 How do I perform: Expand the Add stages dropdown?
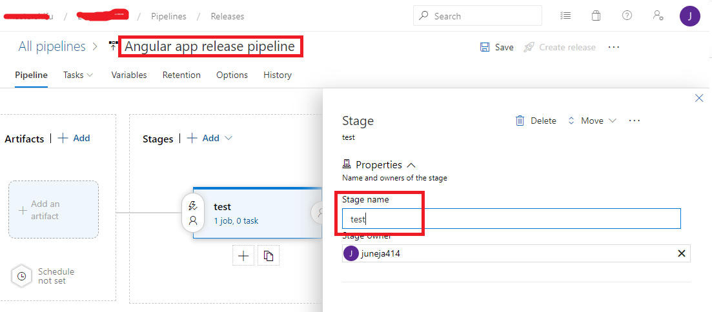tap(229, 138)
